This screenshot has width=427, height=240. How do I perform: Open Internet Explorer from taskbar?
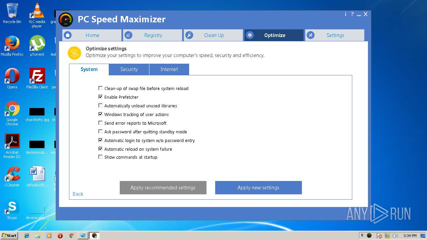click(x=27, y=236)
